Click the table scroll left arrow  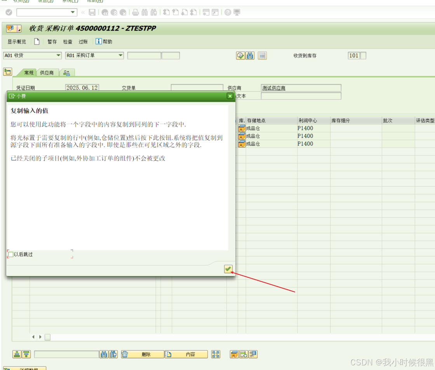click(33, 337)
